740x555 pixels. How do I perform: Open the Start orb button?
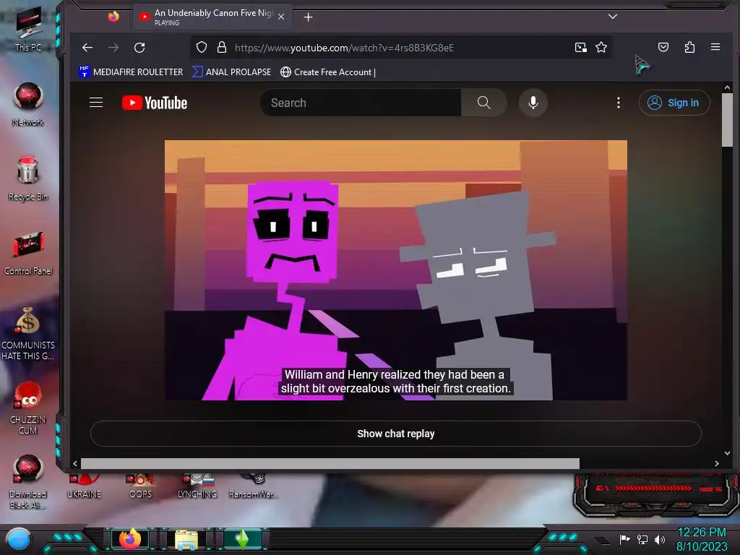click(x=19, y=539)
